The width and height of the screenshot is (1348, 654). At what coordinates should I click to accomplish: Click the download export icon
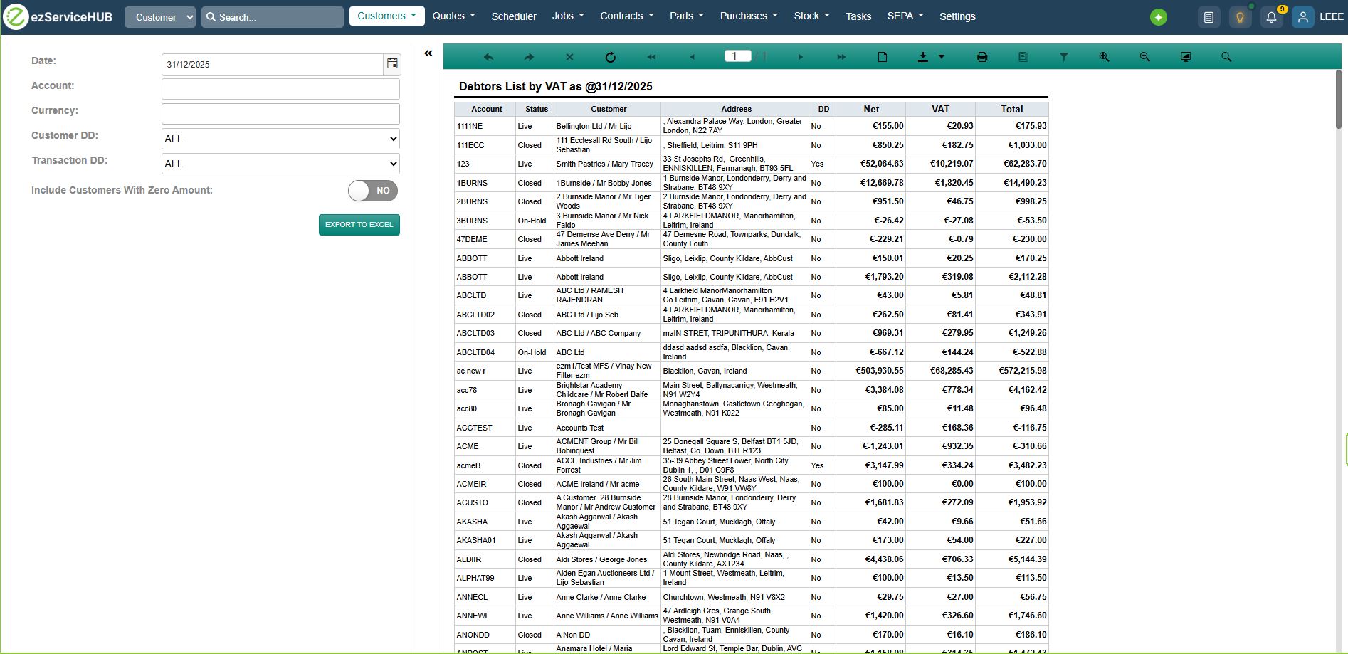(x=923, y=57)
